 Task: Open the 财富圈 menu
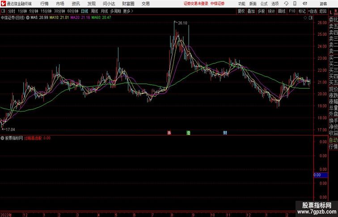[128, 4]
